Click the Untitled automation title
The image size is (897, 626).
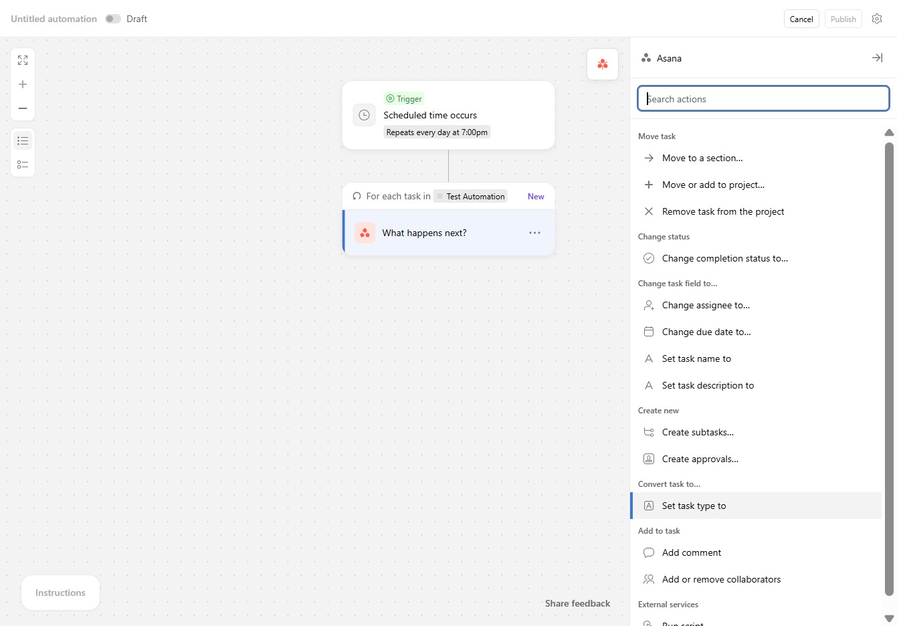click(54, 19)
